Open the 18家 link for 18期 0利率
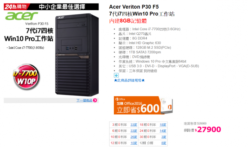The image size is (248, 147). coord(163,125)
